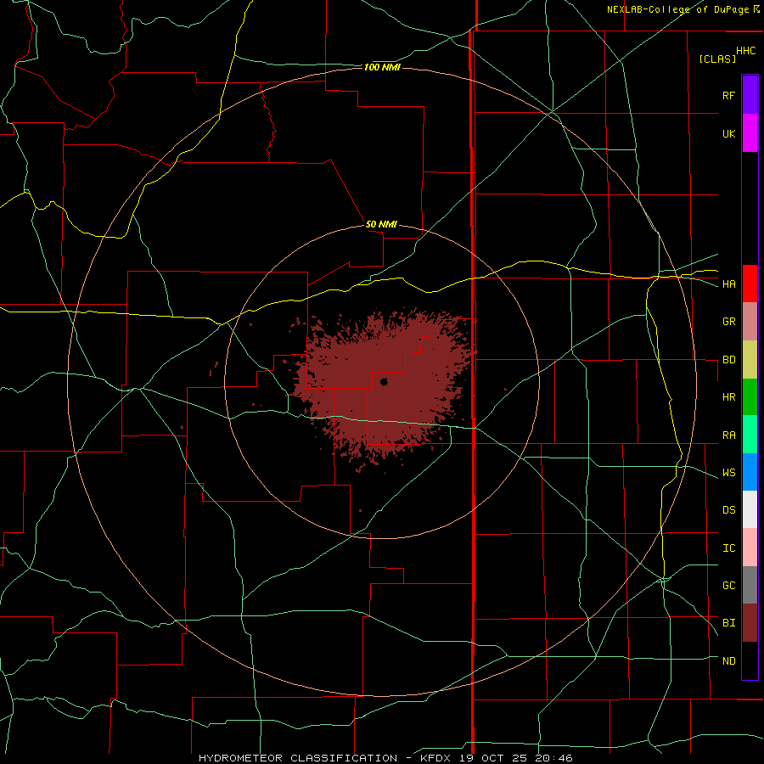The image size is (764, 764).
Task: Click the DS legend label
Action: [728, 510]
